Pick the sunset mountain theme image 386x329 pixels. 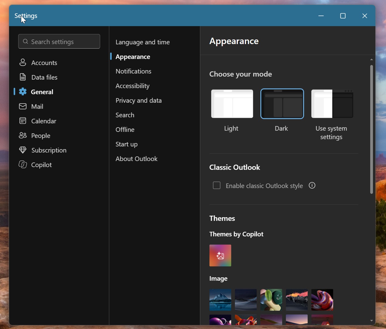297,300
